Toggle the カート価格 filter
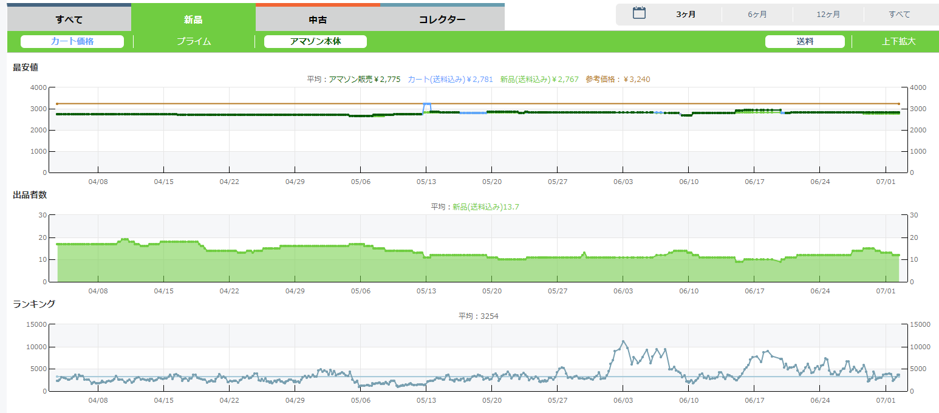Viewport: 939px width, 413px height. pos(72,41)
